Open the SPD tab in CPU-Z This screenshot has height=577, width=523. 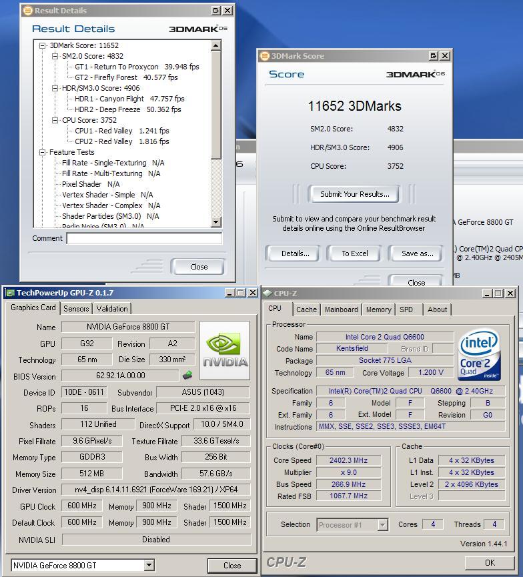[x=406, y=310]
